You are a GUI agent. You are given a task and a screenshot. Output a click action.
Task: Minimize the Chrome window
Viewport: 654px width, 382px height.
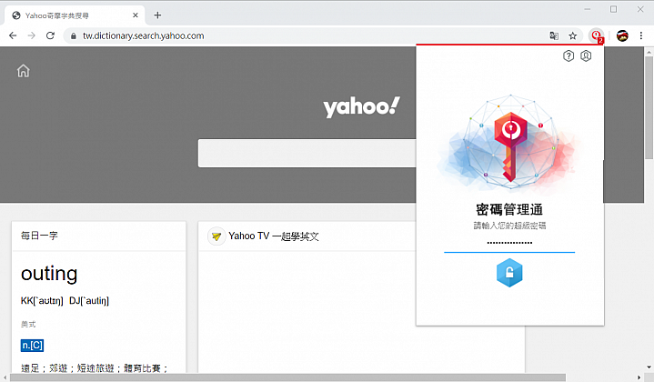pos(588,9)
